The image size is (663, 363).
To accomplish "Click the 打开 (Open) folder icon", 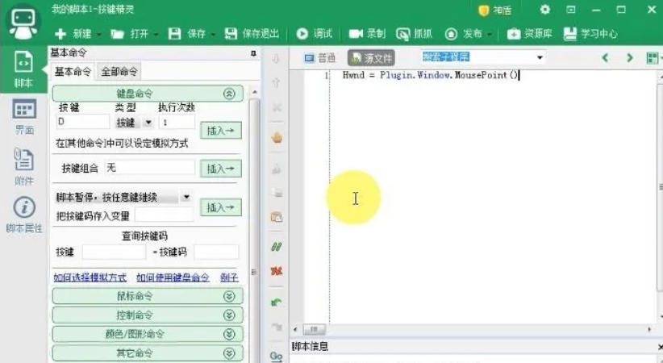I will pyautogui.click(x=117, y=34).
